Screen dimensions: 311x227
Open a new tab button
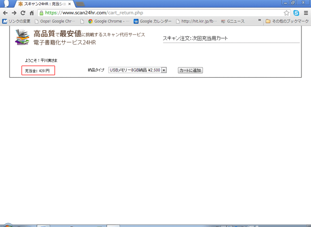pyautogui.click(x=80, y=4)
